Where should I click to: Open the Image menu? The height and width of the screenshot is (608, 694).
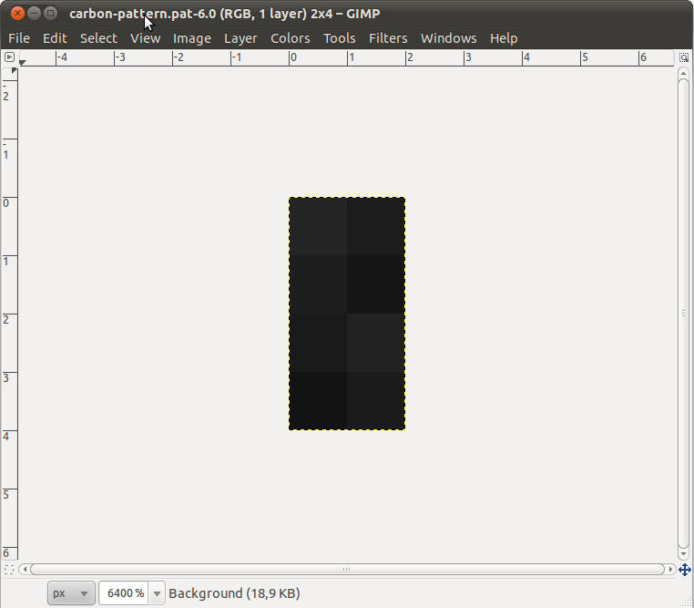pos(192,38)
